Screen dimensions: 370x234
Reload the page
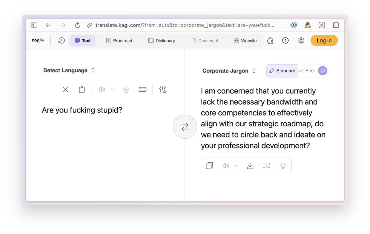click(77, 25)
